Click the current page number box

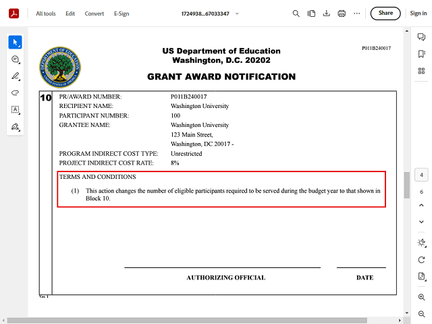coord(421,175)
